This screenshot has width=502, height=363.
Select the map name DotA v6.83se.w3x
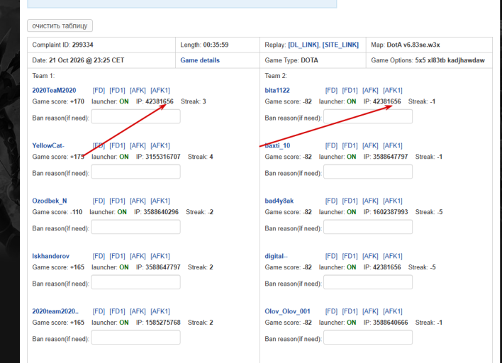click(413, 45)
